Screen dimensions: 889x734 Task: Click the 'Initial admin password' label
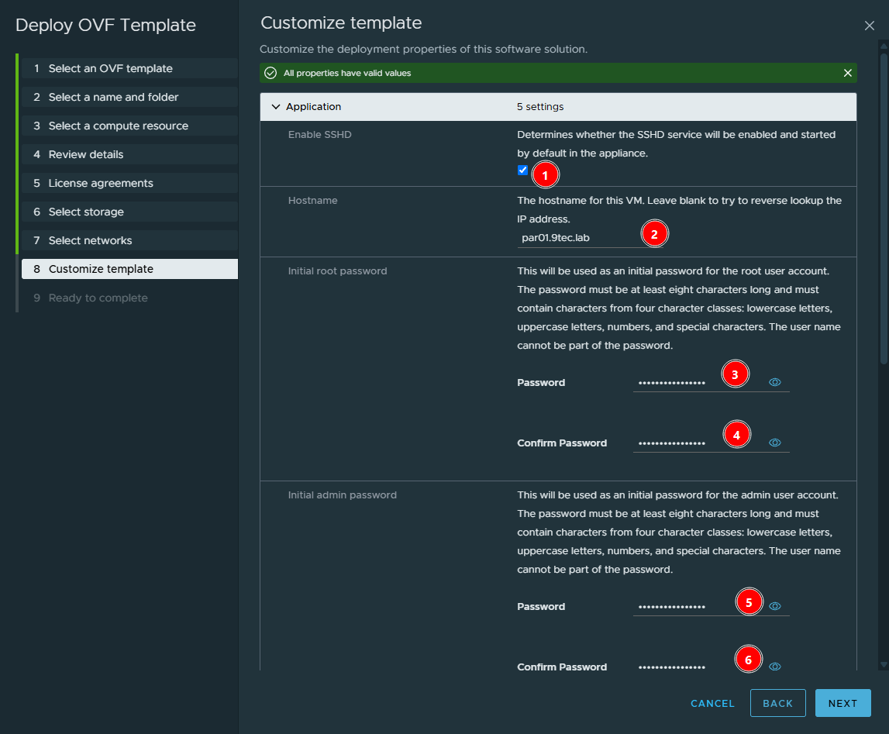pos(342,495)
